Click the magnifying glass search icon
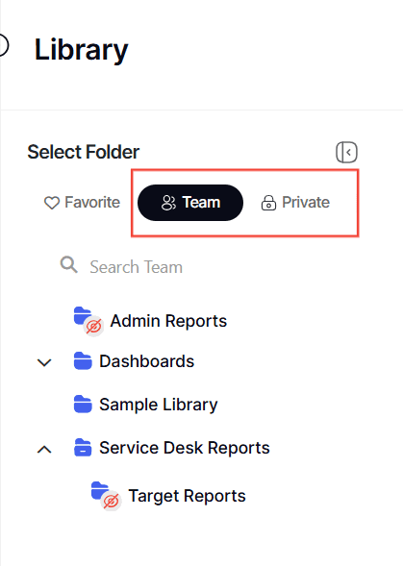Image resolution: width=403 pixels, height=566 pixels. 68,265
